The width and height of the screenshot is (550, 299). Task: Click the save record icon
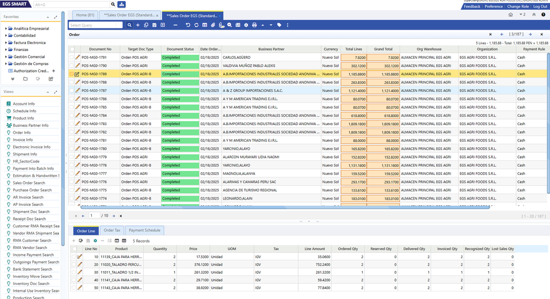coord(154,25)
